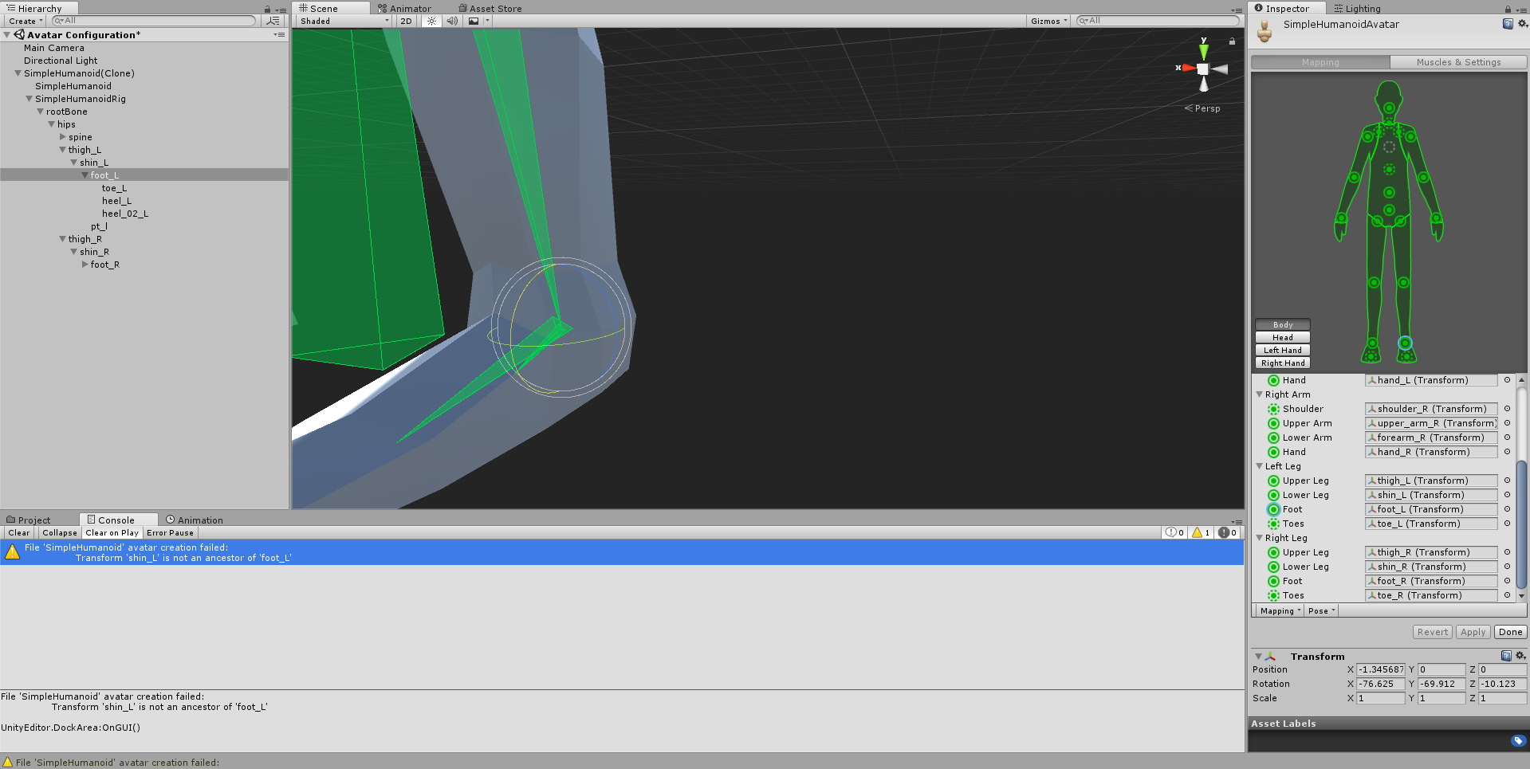This screenshot has width=1530, height=769.
Task: Clear the Console log
Action: [19, 533]
